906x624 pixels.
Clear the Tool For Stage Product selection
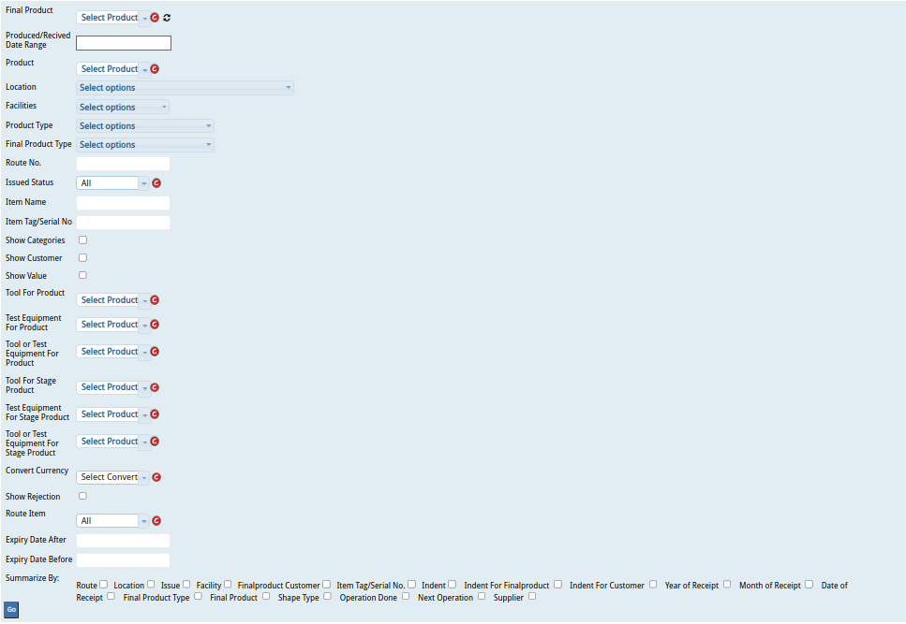point(154,386)
